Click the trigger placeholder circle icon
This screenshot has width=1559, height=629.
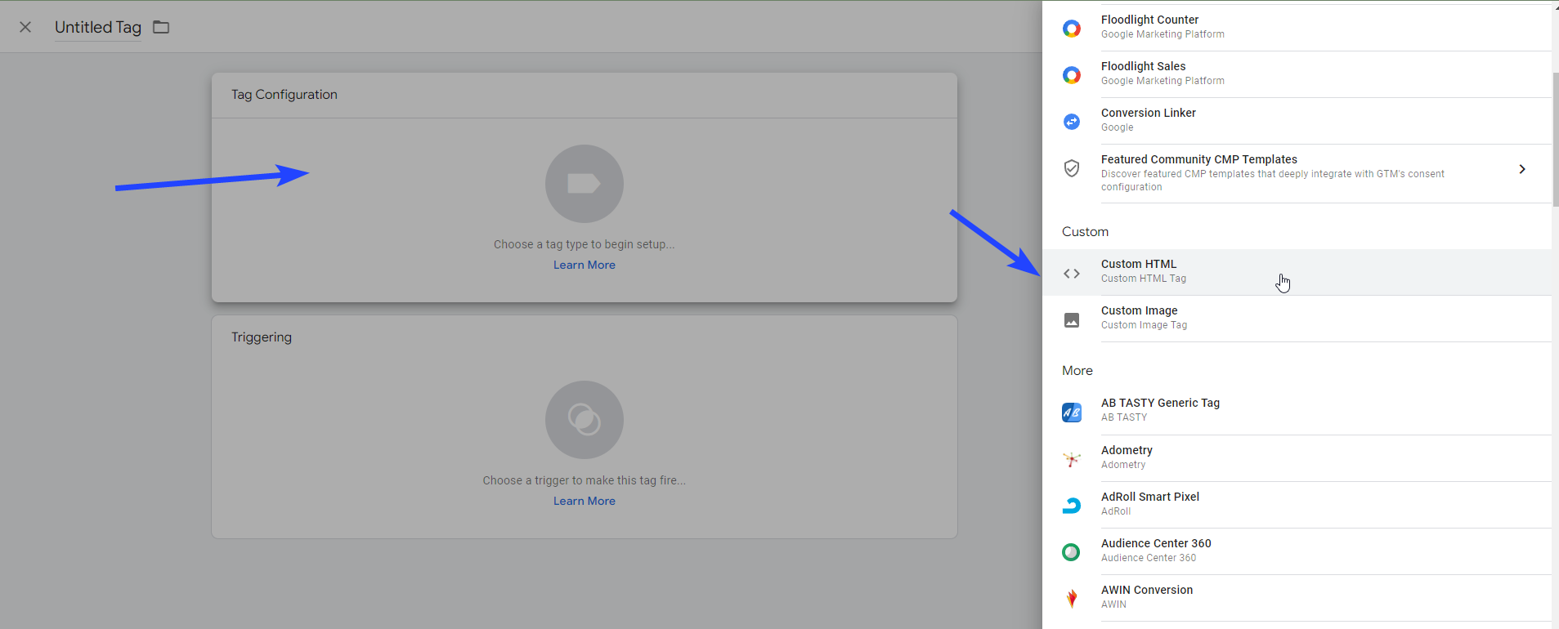click(585, 420)
